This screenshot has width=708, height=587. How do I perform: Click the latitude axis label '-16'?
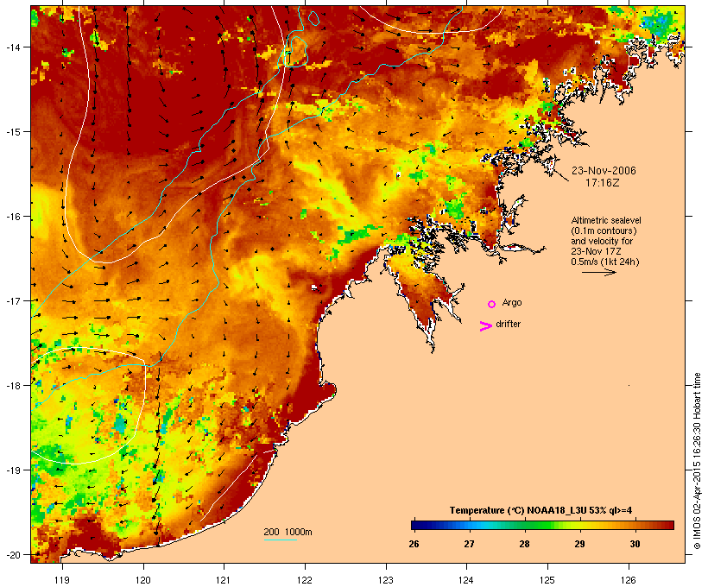coord(12,217)
